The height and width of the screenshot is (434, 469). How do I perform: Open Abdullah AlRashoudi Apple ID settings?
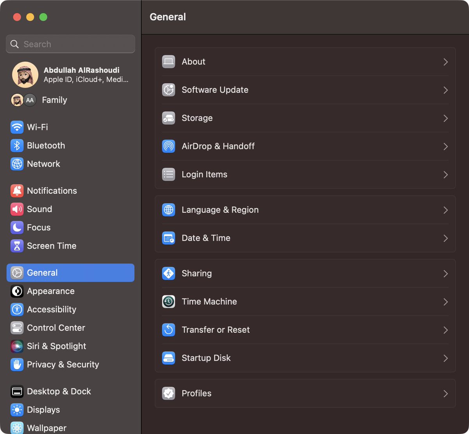pyautogui.click(x=70, y=75)
